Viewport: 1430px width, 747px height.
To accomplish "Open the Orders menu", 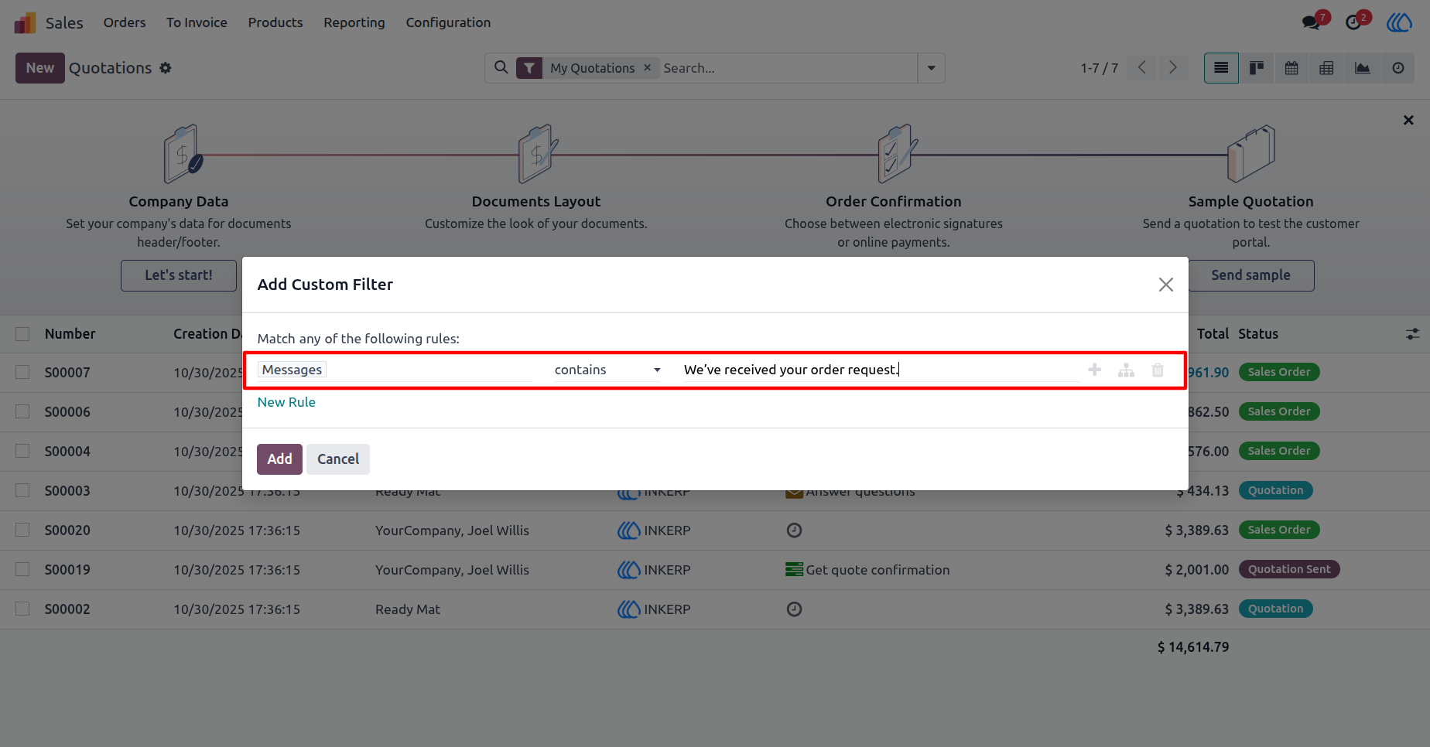I will pyautogui.click(x=125, y=22).
